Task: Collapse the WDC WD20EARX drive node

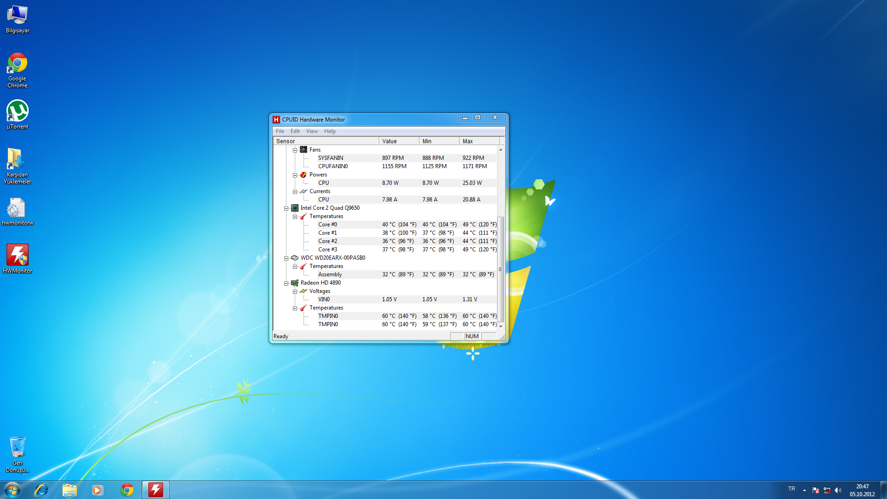Action: click(286, 258)
